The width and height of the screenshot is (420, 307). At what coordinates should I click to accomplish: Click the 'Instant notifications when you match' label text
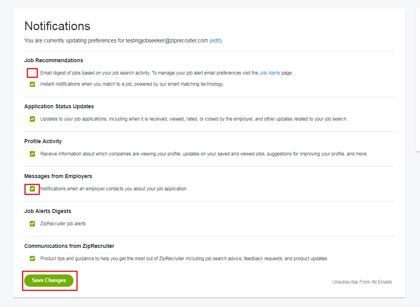pyautogui.click(x=132, y=84)
